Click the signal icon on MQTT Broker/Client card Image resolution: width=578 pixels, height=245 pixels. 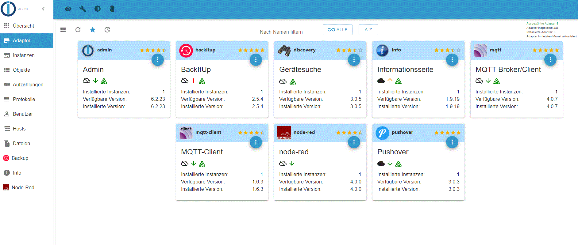496,81
